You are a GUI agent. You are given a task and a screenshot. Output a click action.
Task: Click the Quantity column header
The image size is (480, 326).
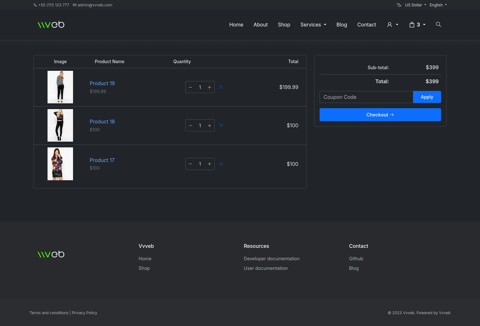[x=182, y=61]
